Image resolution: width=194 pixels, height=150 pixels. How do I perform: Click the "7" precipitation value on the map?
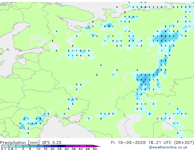tap(145, 80)
